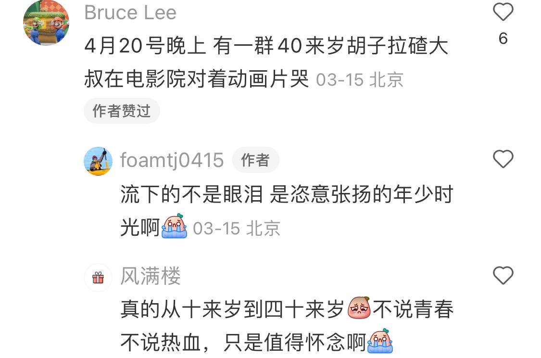
Task: Like foamtj0415's reply with the heart
Action: [x=503, y=159]
